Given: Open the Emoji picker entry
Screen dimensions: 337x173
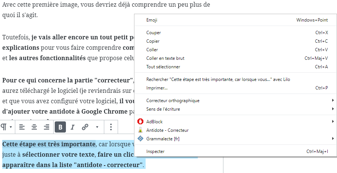Looking at the screenshot, I should [152, 20].
